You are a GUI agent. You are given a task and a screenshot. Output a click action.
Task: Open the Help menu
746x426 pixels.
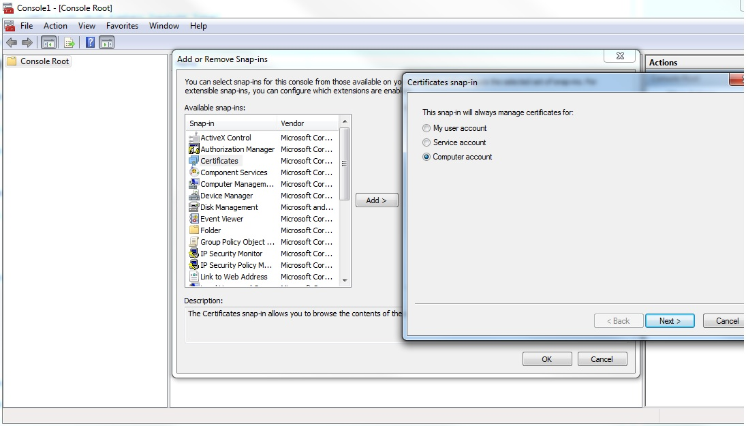[198, 26]
